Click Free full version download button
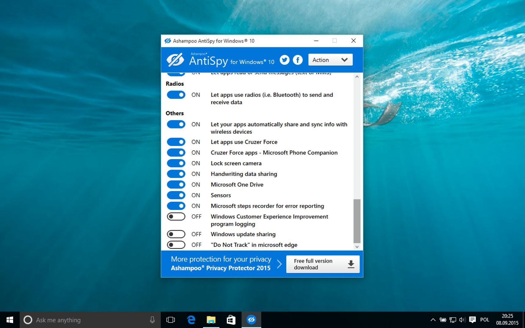This screenshot has height=328, width=525. tap(323, 264)
